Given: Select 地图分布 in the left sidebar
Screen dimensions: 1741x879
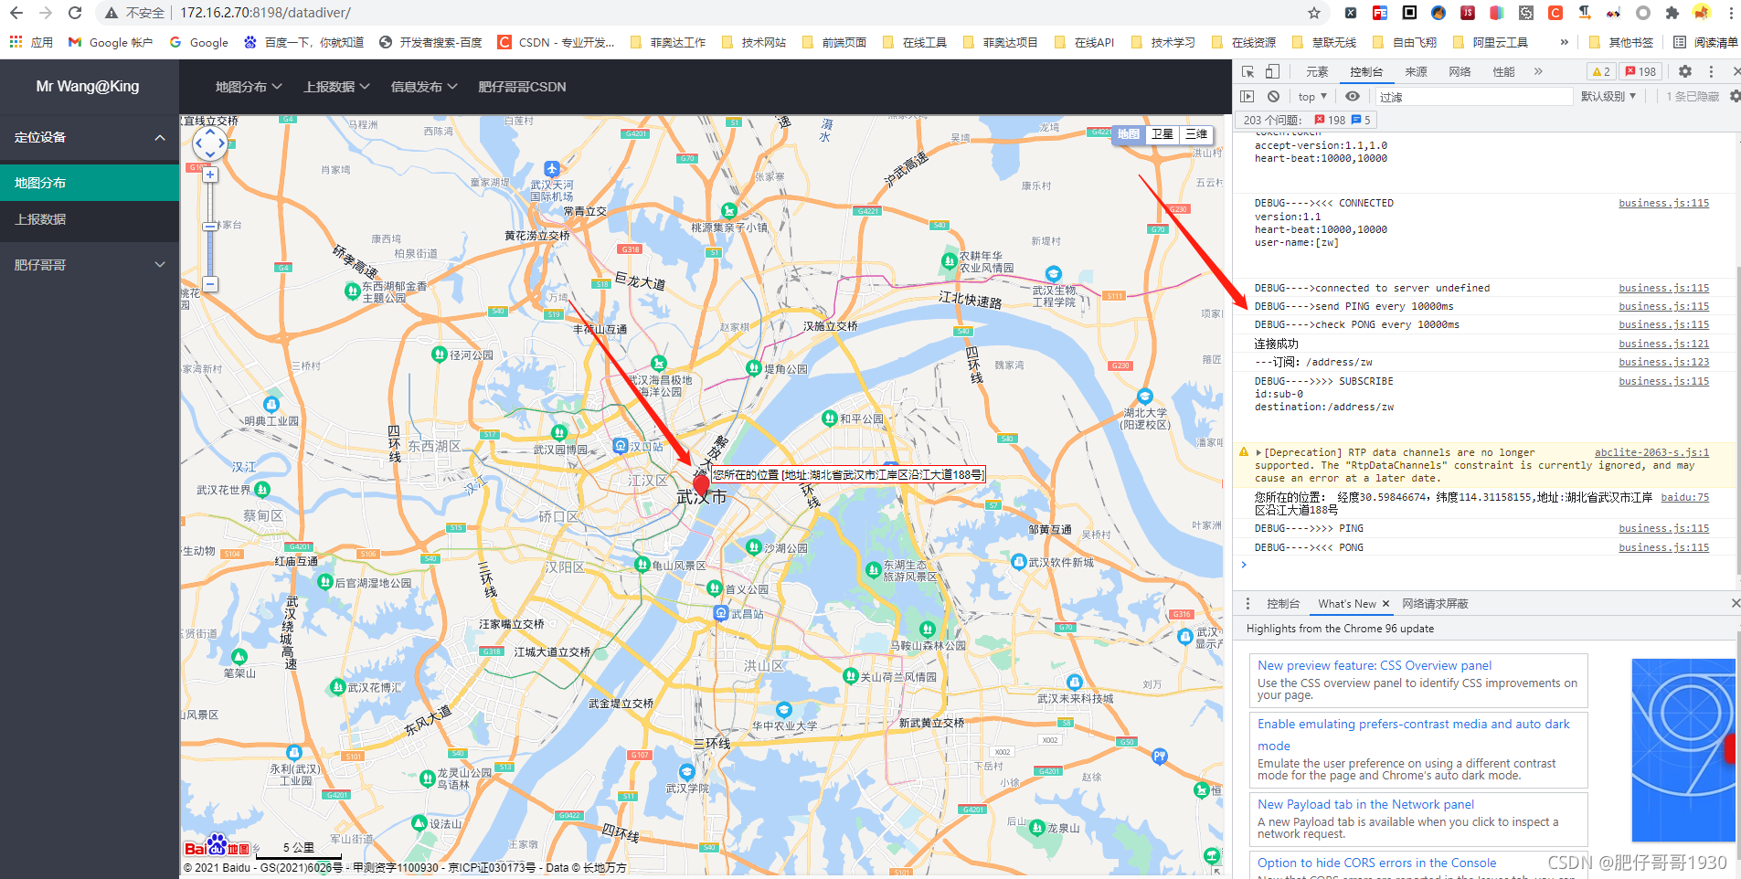Looking at the screenshot, I should (x=90, y=183).
